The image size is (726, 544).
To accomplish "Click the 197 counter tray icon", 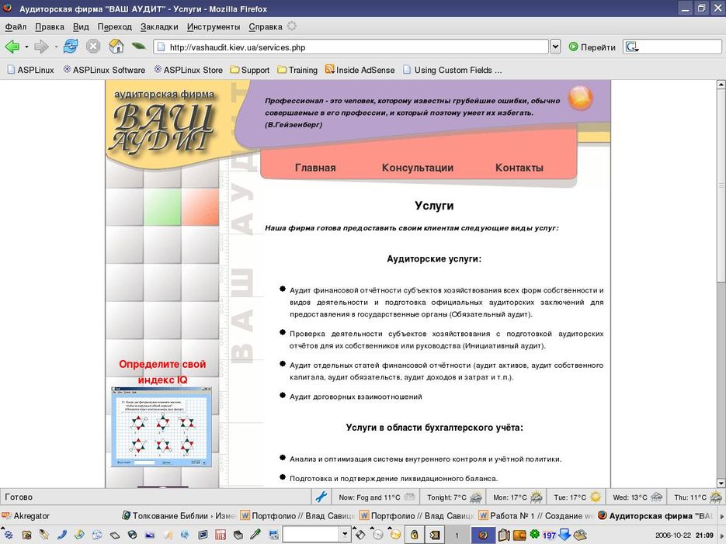I will pos(549,535).
